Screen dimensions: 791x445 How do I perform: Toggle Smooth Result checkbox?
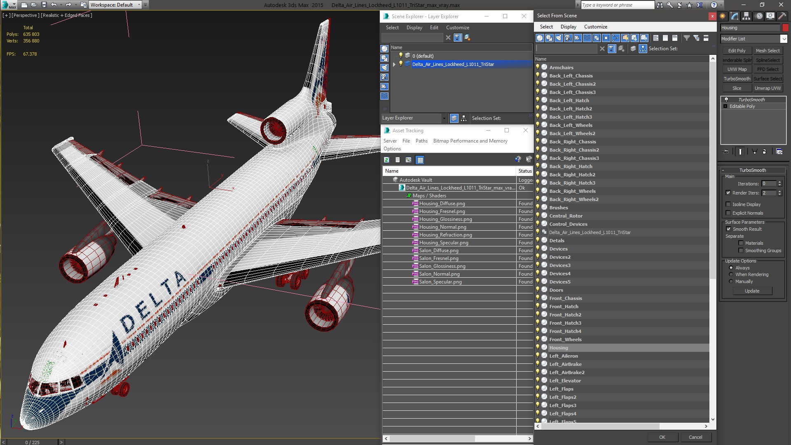coord(728,229)
